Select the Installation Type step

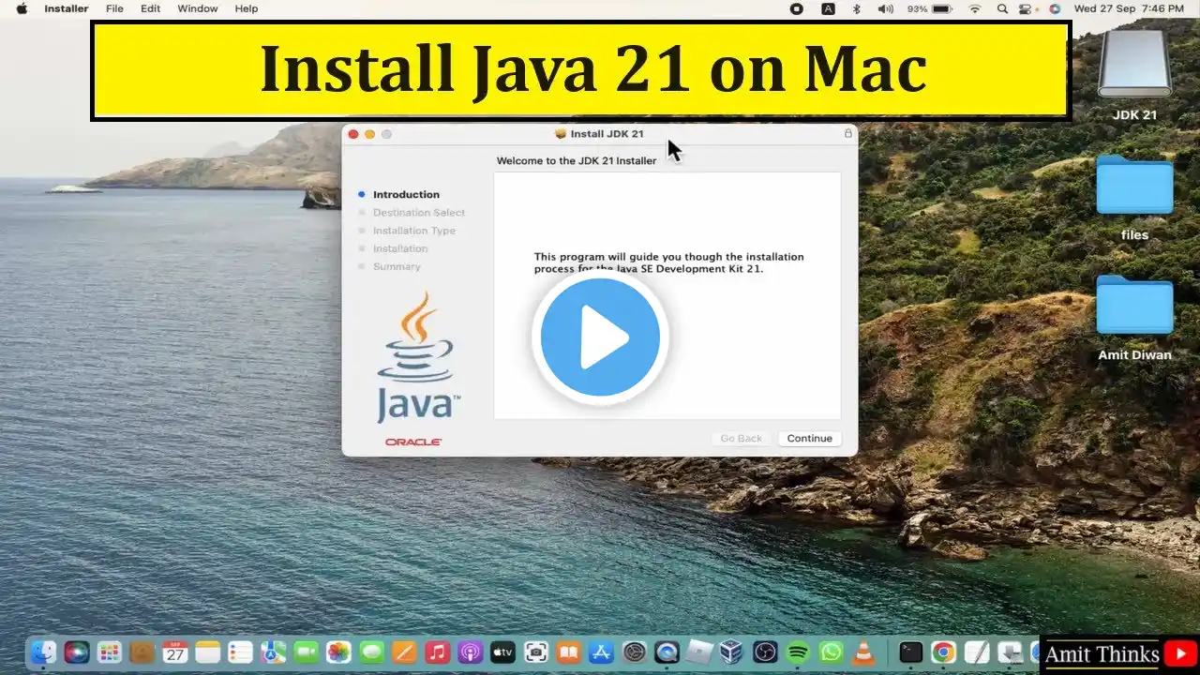414,231
